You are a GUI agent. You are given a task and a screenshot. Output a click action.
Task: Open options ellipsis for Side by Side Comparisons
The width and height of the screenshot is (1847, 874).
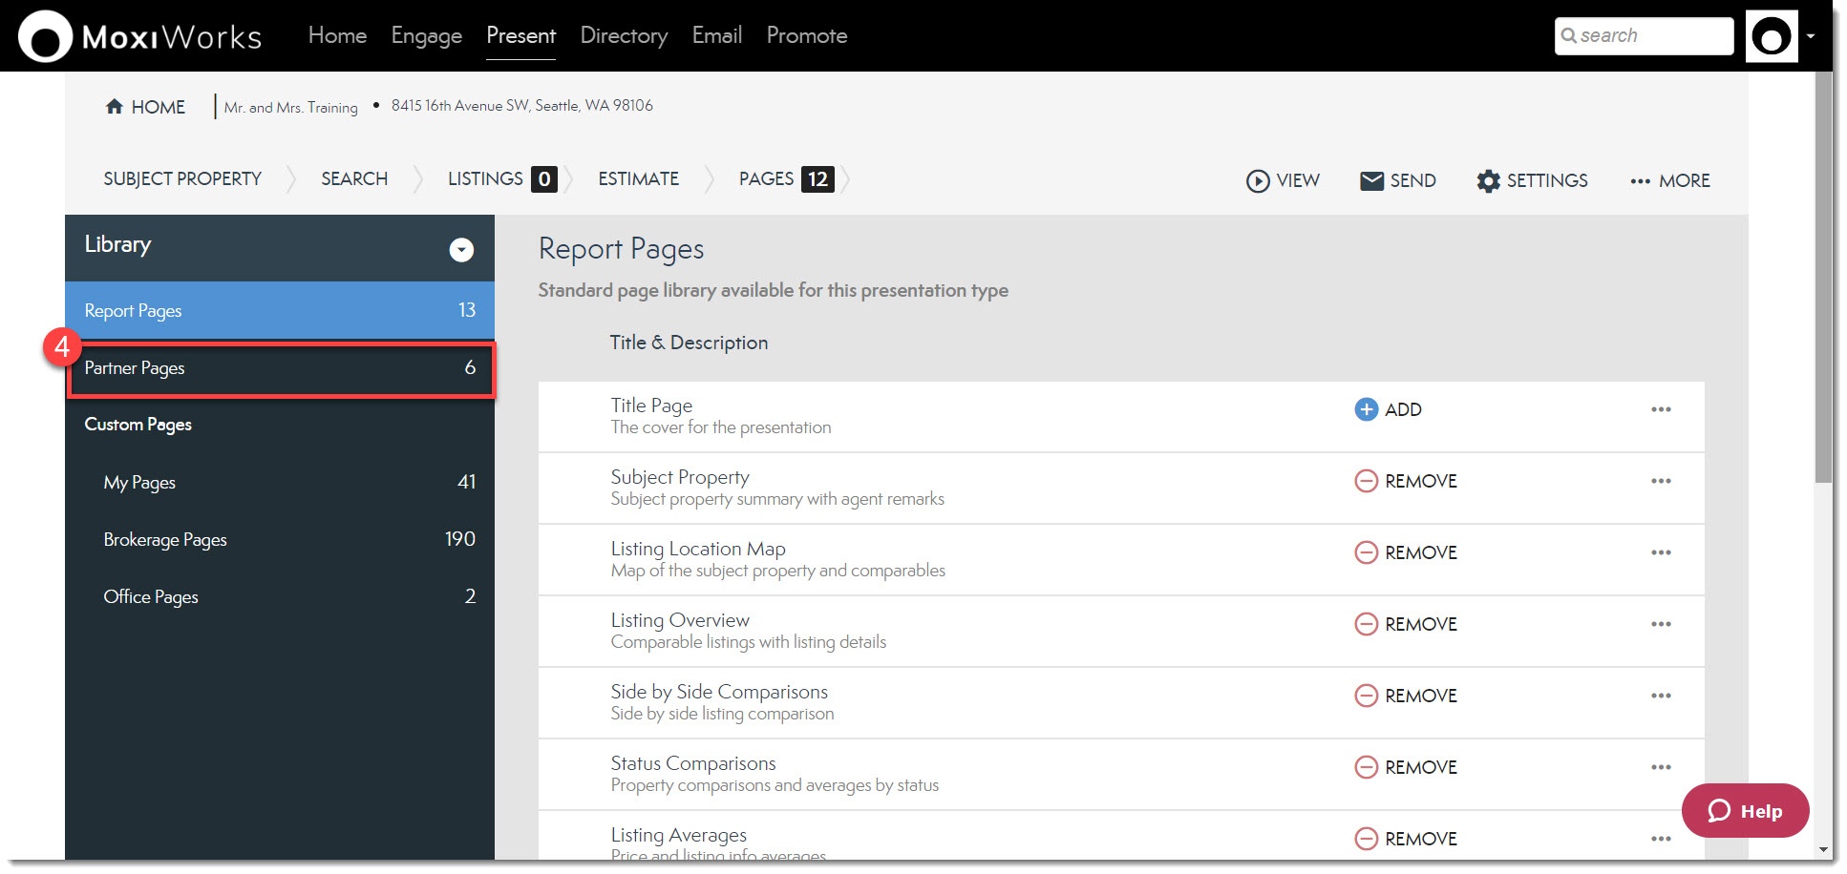click(x=1661, y=696)
